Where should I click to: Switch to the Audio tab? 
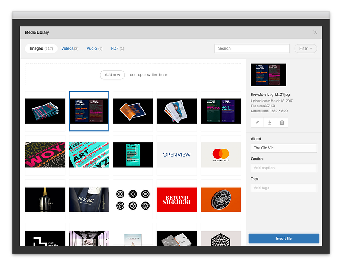coord(94,48)
